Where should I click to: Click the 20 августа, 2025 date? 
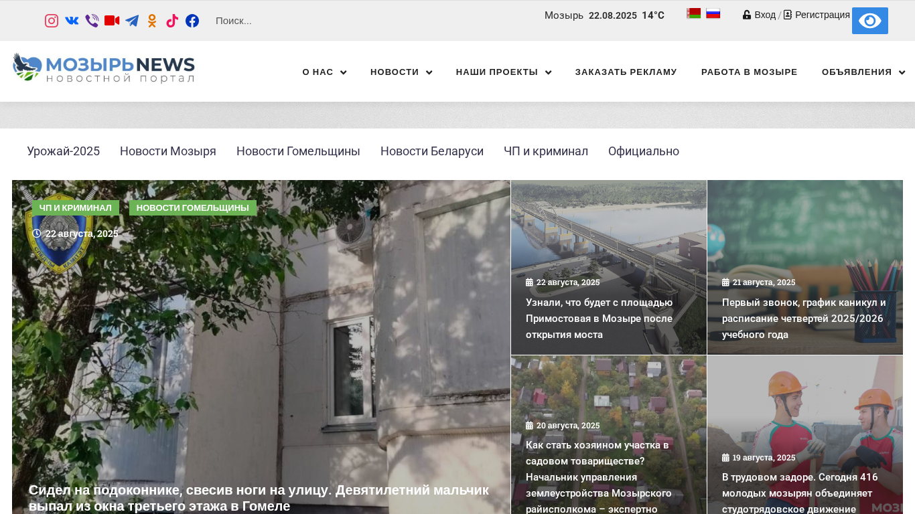[x=563, y=426]
